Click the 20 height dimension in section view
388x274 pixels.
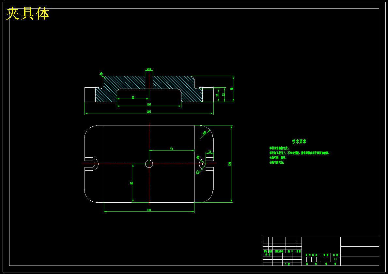[217, 95]
